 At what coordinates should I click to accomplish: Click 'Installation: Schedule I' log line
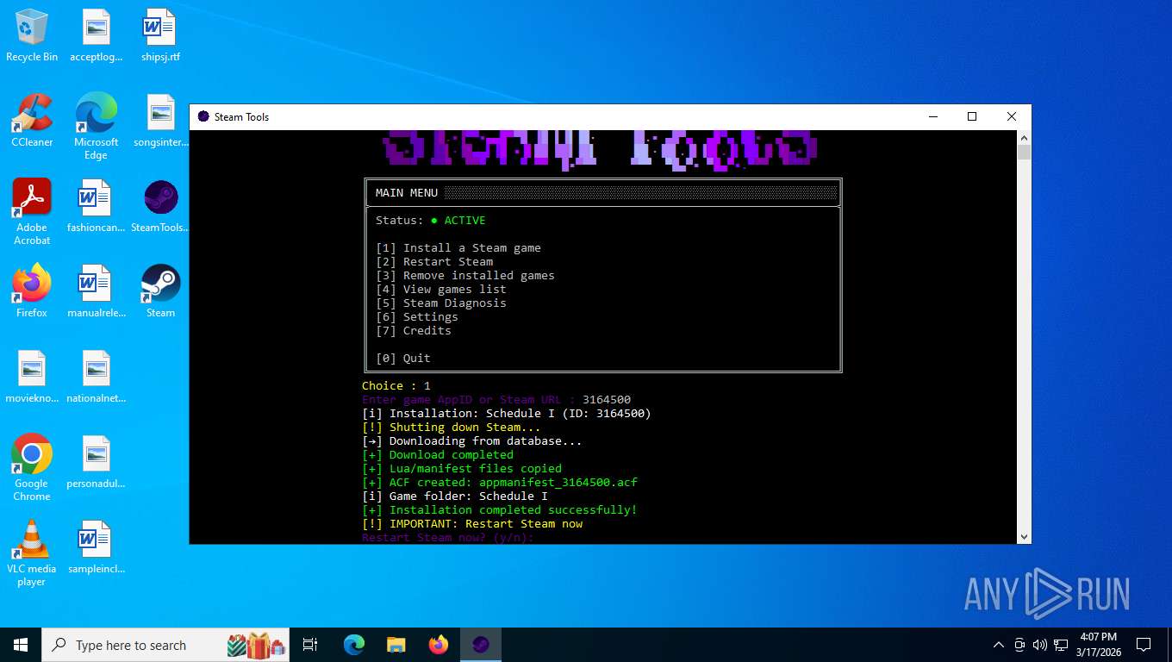pyautogui.click(x=507, y=414)
